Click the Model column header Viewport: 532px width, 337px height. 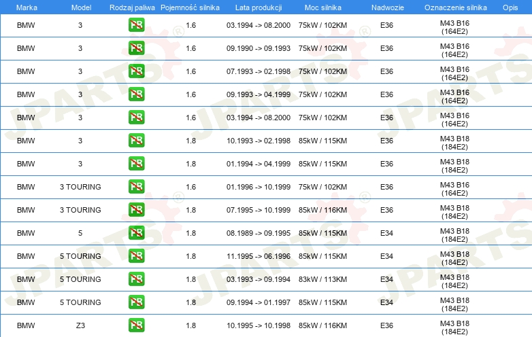(x=81, y=7)
